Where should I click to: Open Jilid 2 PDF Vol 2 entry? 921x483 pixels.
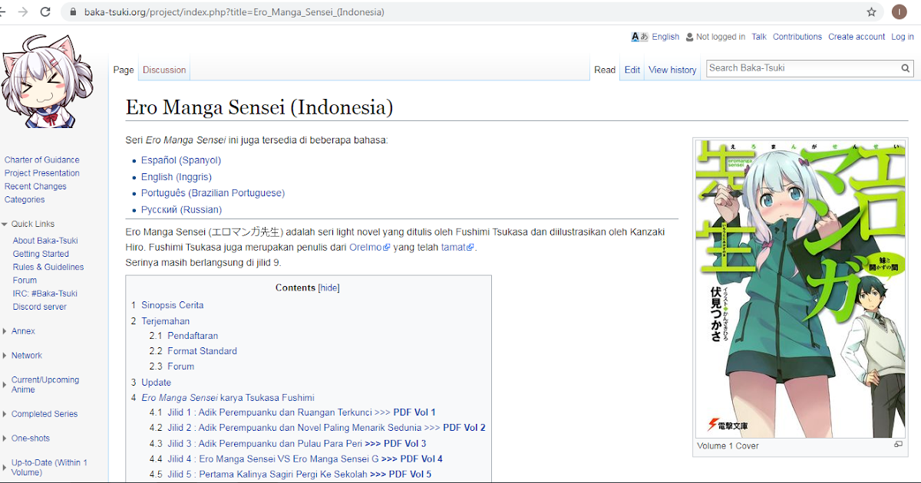point(318,428)
